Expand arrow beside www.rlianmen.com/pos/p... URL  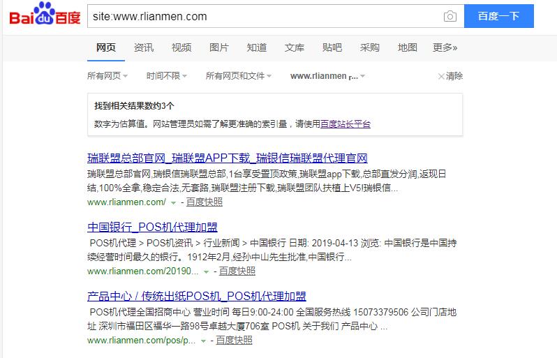click(x=203, y=341)
